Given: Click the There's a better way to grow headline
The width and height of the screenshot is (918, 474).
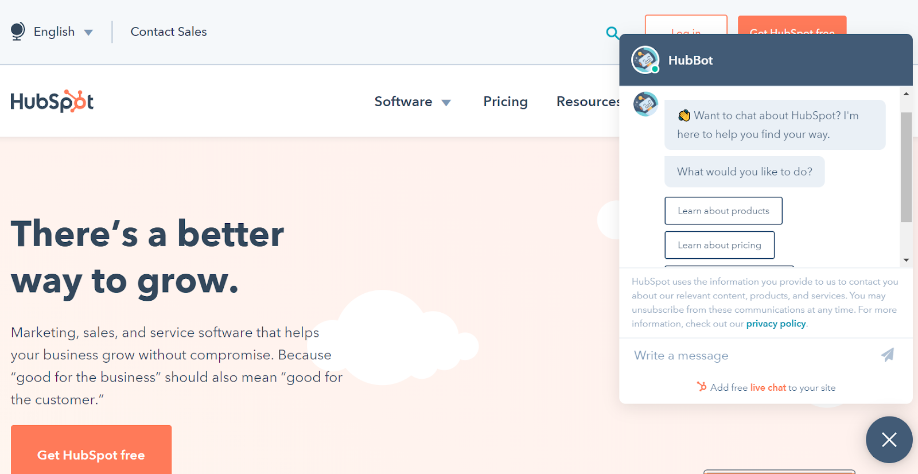Looking at the screenshot, I should coord(147,258).
